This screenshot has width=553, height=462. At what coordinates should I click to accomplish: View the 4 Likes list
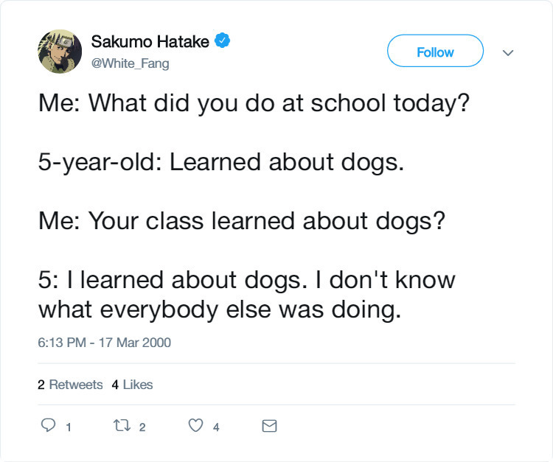133,384
